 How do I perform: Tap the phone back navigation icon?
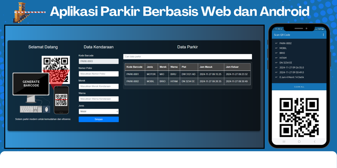314,142
